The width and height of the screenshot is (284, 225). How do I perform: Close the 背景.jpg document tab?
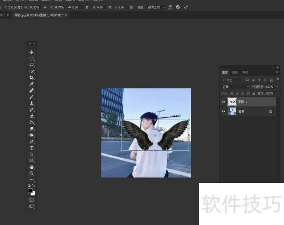point(66,15)
